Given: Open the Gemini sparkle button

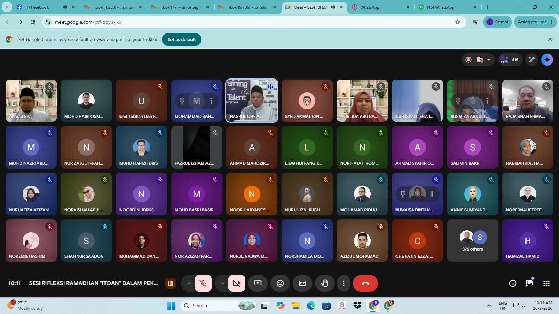Looking at the screenshot, I should [x=547, y=60].
